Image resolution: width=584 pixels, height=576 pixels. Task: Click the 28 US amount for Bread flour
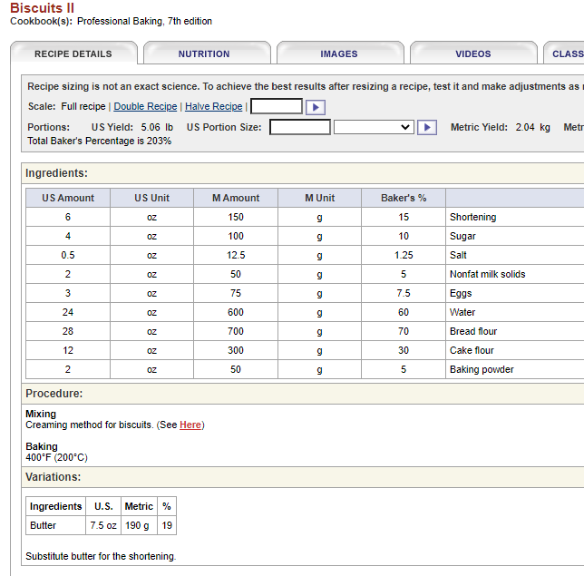[x=68, y=331]
